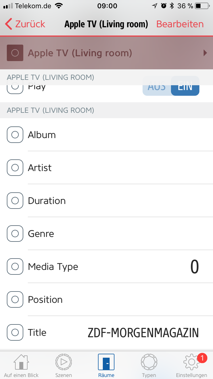Tap the Media Type value 0
This screenshot has height=379, width=213.
click(195, 267)
